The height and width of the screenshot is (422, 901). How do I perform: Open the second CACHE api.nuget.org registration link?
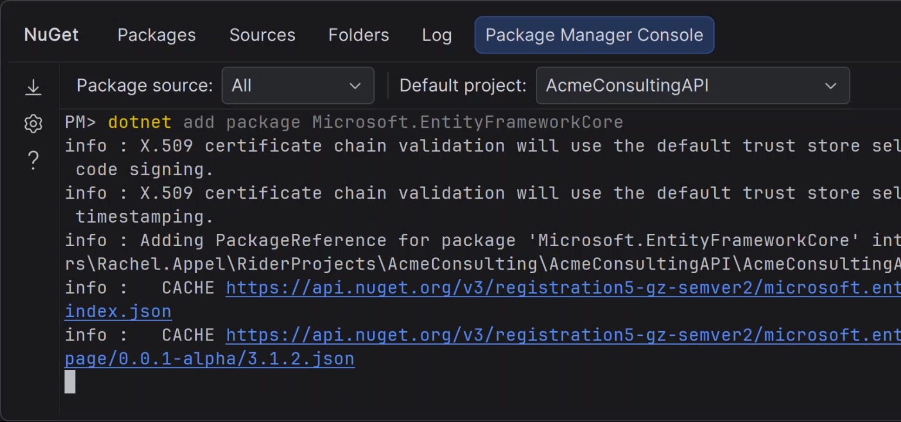(x=563, y=335)
